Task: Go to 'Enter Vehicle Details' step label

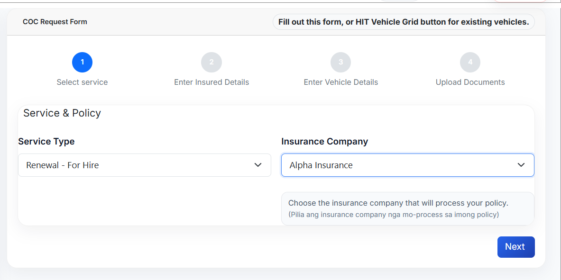Action: 340,82
